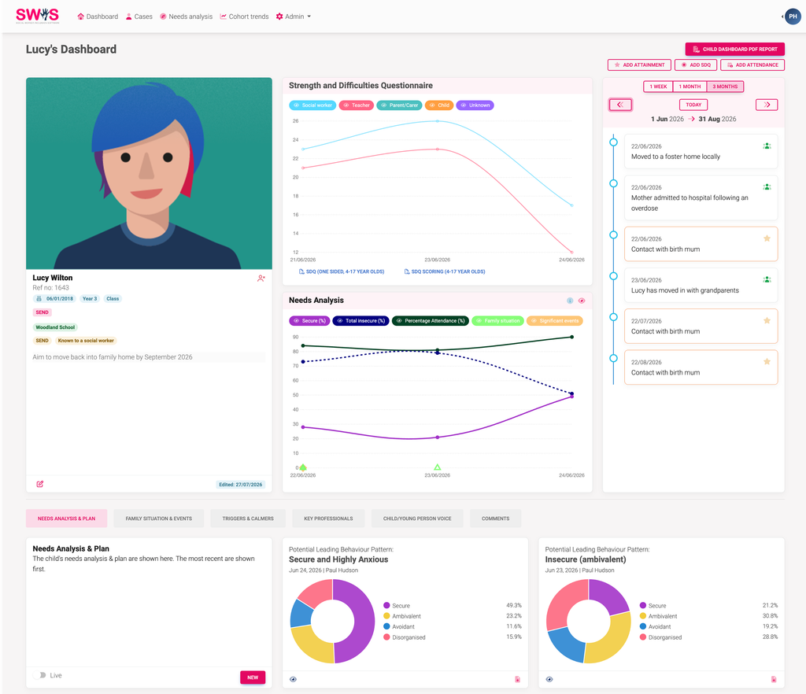Click the family icon on Mother admitted to hospital event
Viewport: 806px width, 694px height.
(767, 187)
